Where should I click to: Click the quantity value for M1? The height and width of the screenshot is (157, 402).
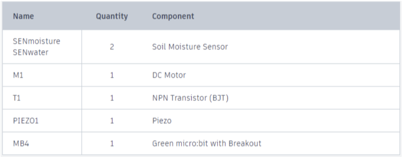(112, 76)
